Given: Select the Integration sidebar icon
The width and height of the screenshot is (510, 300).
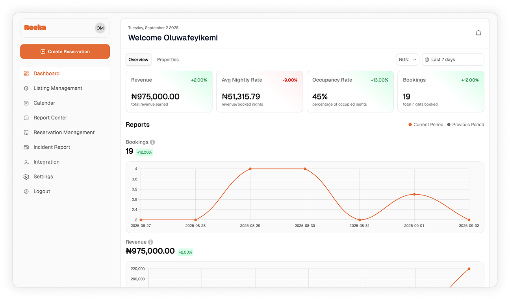Looking at the screenshot, I should (26, 162).
